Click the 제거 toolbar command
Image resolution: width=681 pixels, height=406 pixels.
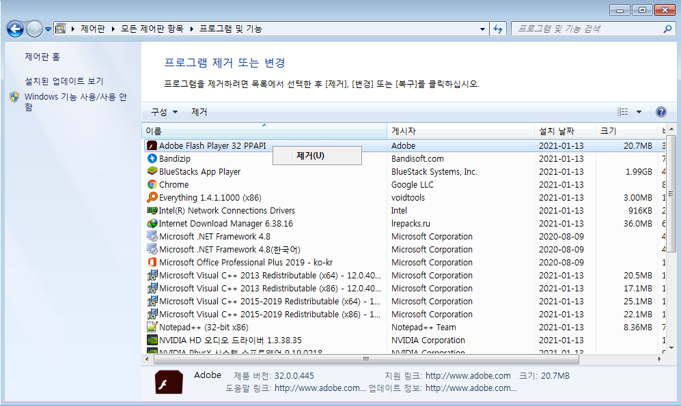tap(199, 112)
